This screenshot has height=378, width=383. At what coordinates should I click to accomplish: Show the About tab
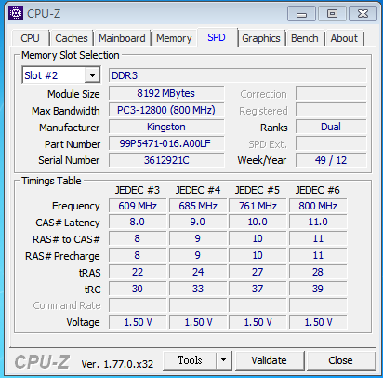click(x=344, y=38)
